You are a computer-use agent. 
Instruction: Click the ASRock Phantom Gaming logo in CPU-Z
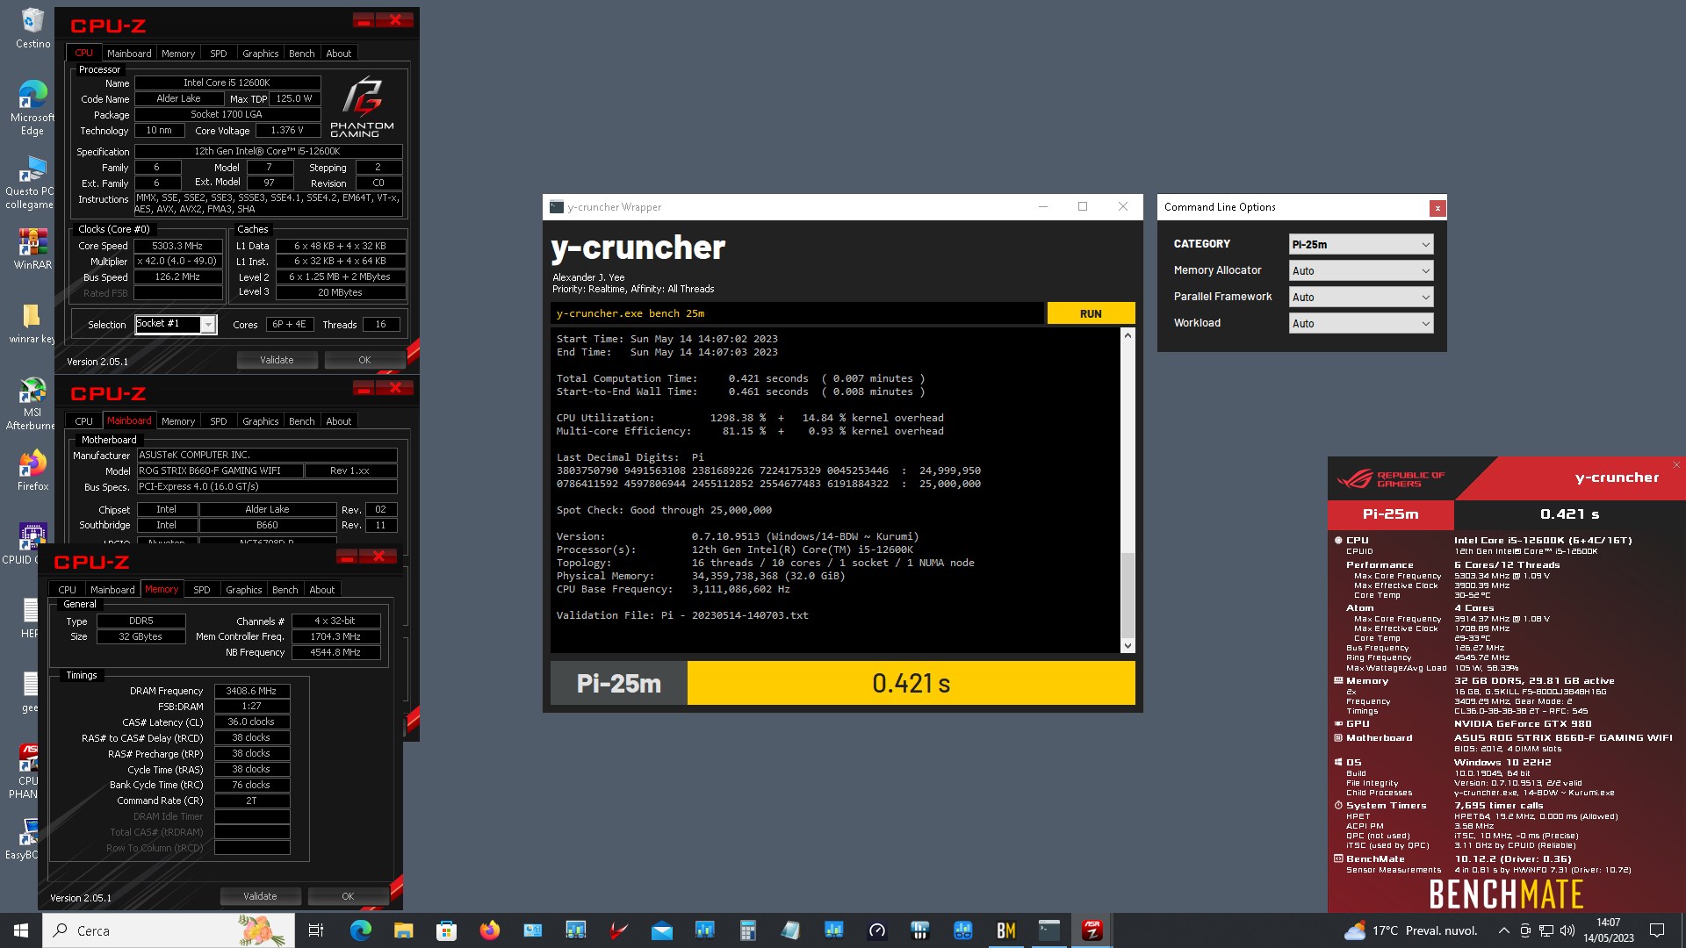pyautogui.click(x=362, y=107)
